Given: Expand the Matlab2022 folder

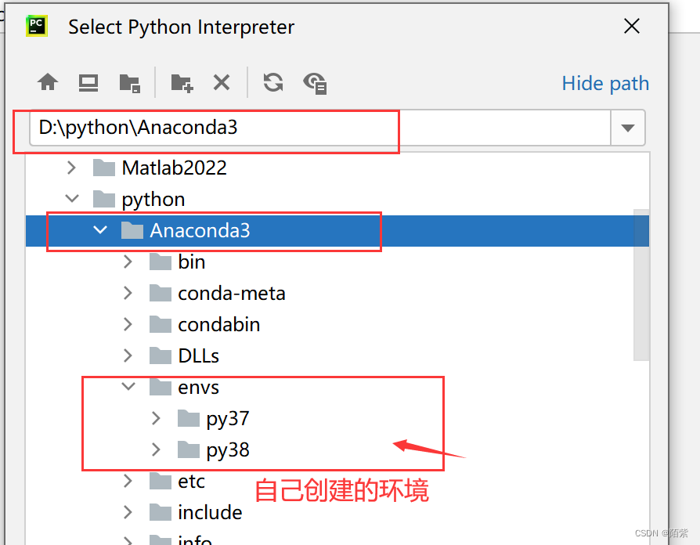Looking at the screenshot, I should click(70, 167).
